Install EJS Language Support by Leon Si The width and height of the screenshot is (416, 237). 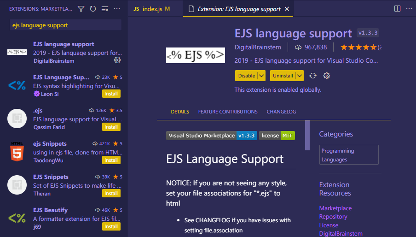(111, 94)
